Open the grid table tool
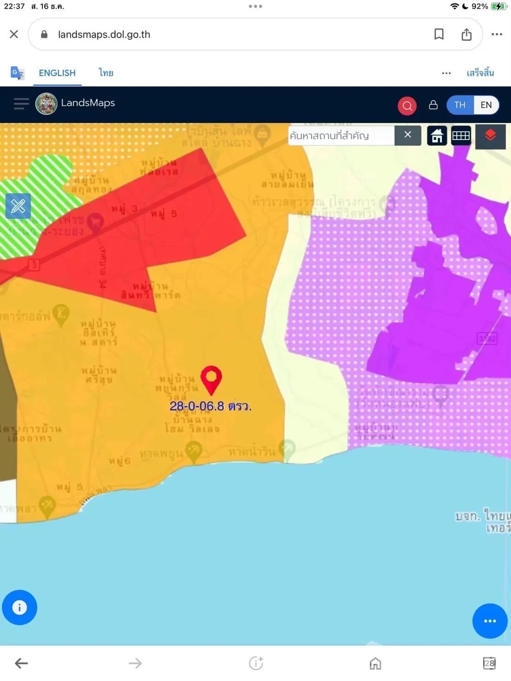The image size is (511, 681). click(461, 136)
